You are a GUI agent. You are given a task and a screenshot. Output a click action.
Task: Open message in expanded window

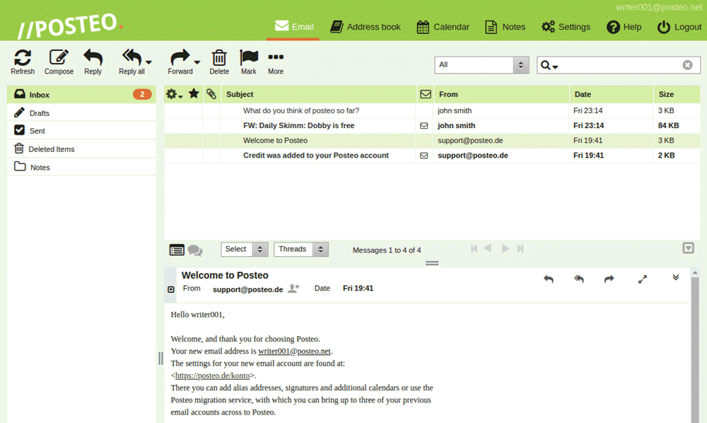643,279
